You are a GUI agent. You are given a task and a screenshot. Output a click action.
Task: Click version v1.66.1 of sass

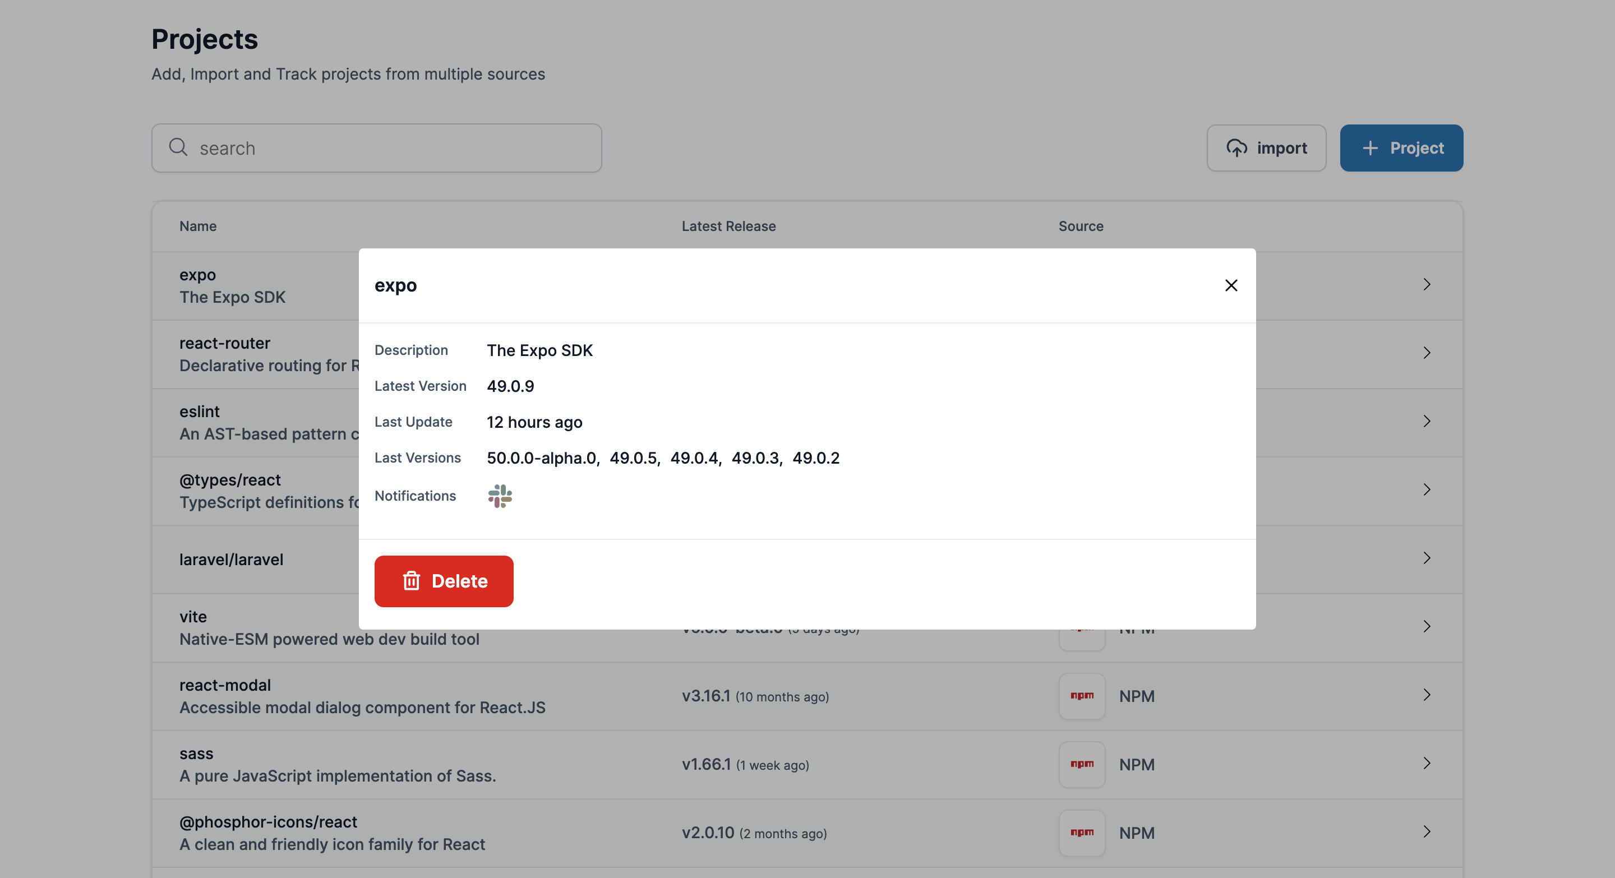706,764
